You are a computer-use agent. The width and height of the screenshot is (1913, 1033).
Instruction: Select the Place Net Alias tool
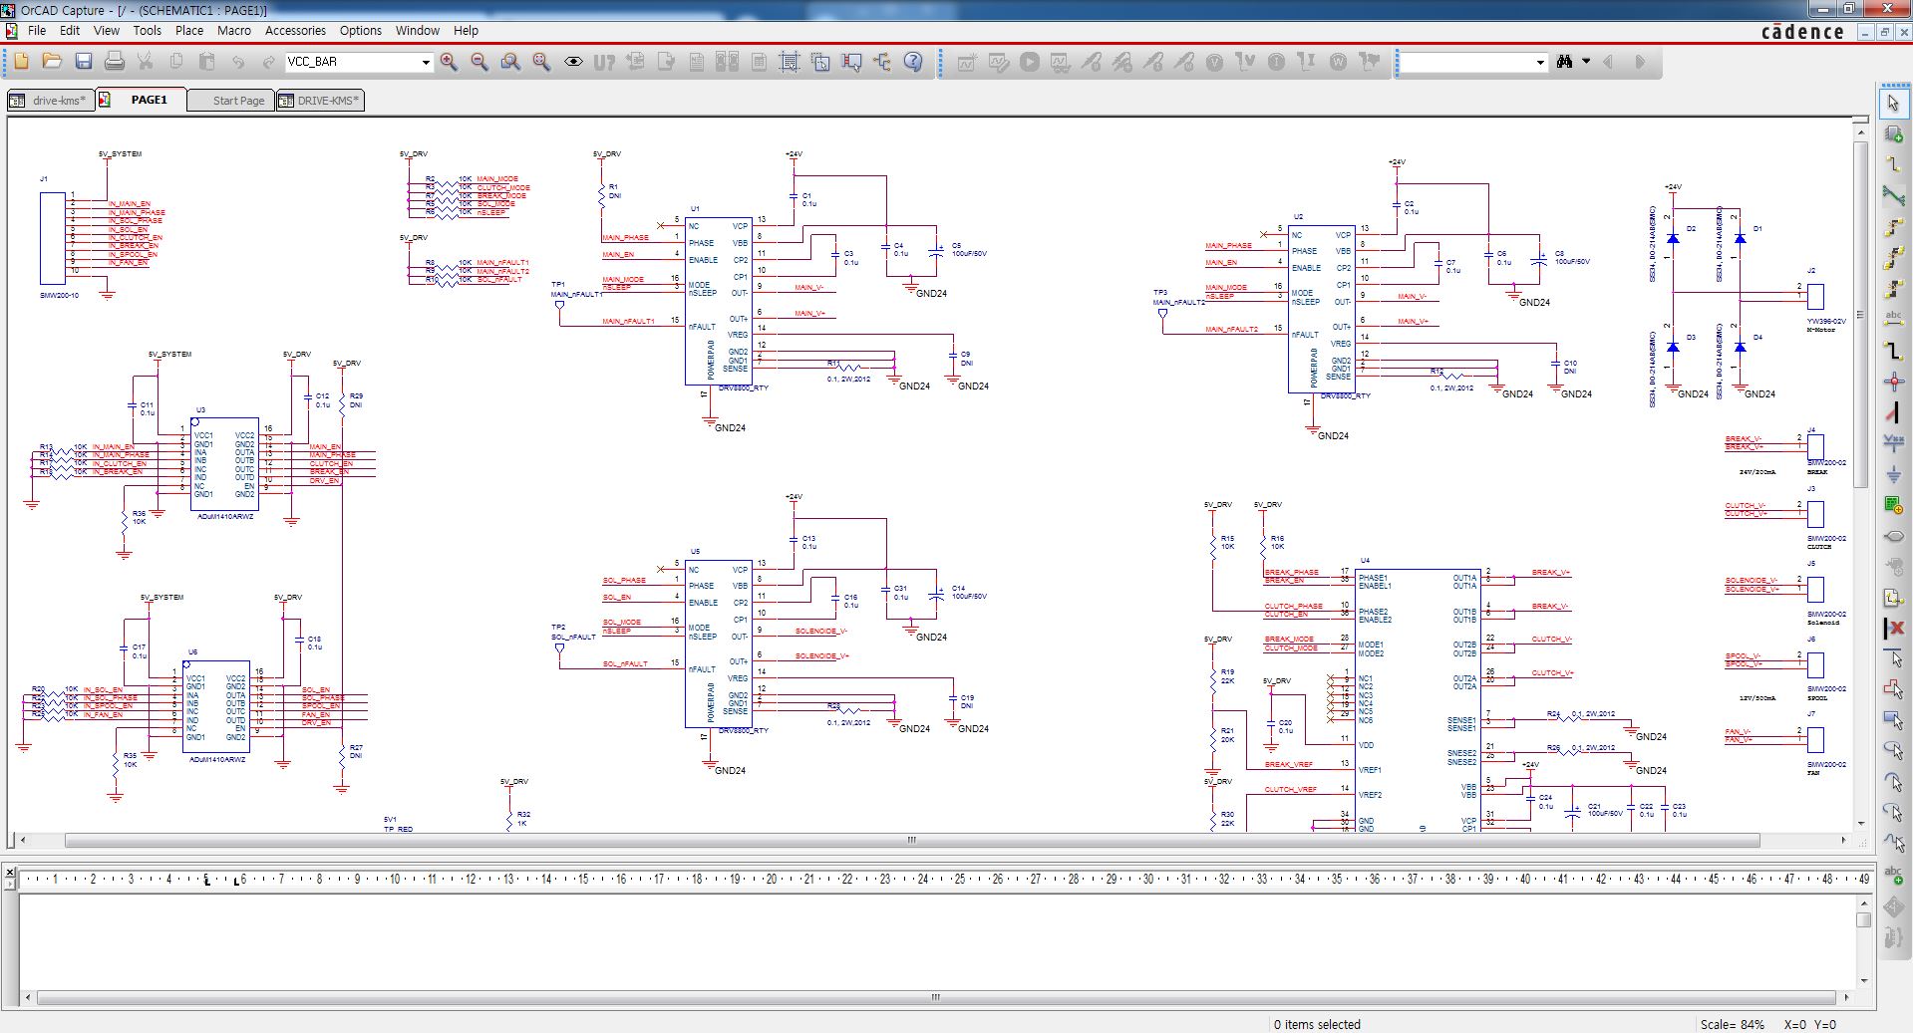click(1893, 320)
